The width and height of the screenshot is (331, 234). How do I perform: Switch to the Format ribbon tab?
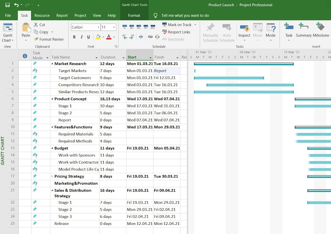pos(134,15)
